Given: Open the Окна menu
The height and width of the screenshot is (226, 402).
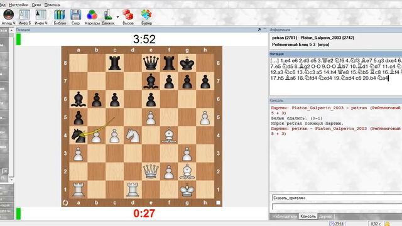Looking at the screenshot, I should coord(36,5).
